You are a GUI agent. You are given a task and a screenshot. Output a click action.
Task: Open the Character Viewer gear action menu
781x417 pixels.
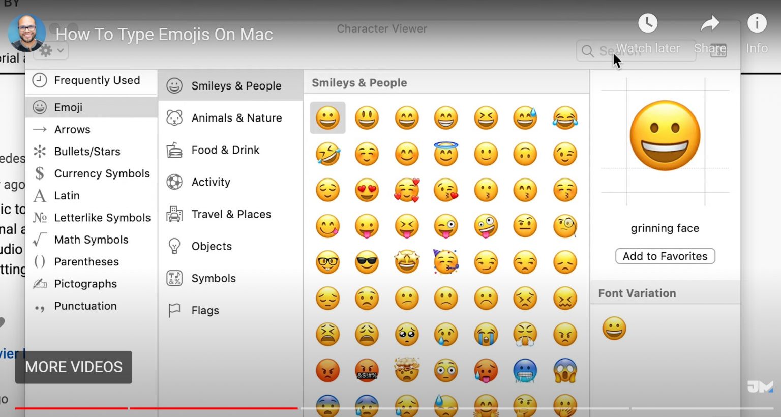pos(45,51)
